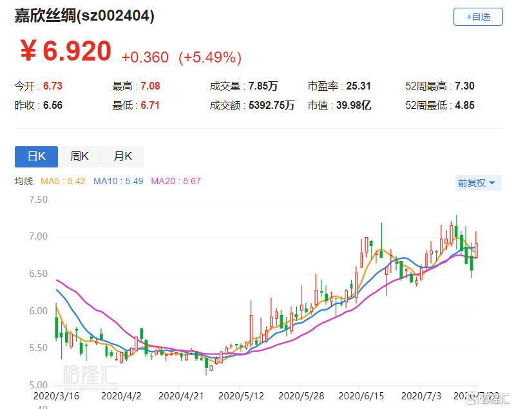This screenshot has height=409, width=514.
Task: Switch to the 周K weekly chart tab
Action: pos(79,157)
